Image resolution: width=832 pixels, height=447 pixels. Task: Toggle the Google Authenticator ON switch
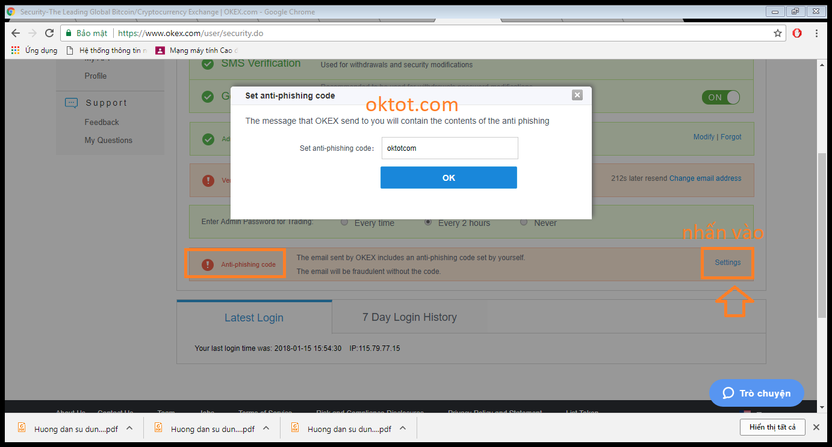coord(720,97)
